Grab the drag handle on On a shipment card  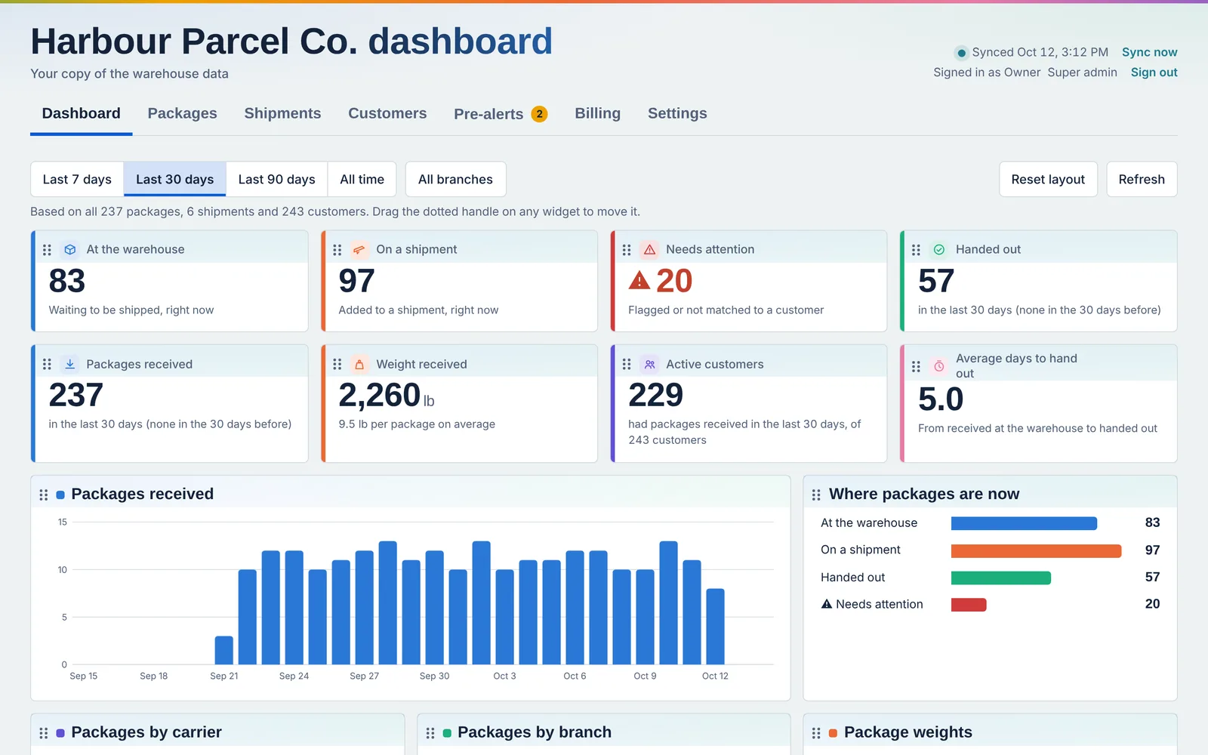pos(337,250)
